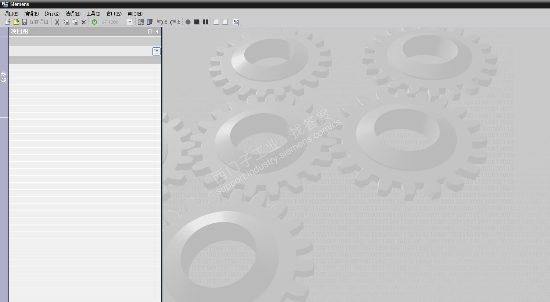The width and height of the screenshot is (550, 302).
Task: Click the redo arrow icon
Action: (173, 22)
